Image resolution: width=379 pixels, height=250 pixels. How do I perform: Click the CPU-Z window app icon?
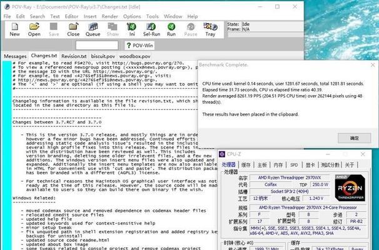pos(222,154)
